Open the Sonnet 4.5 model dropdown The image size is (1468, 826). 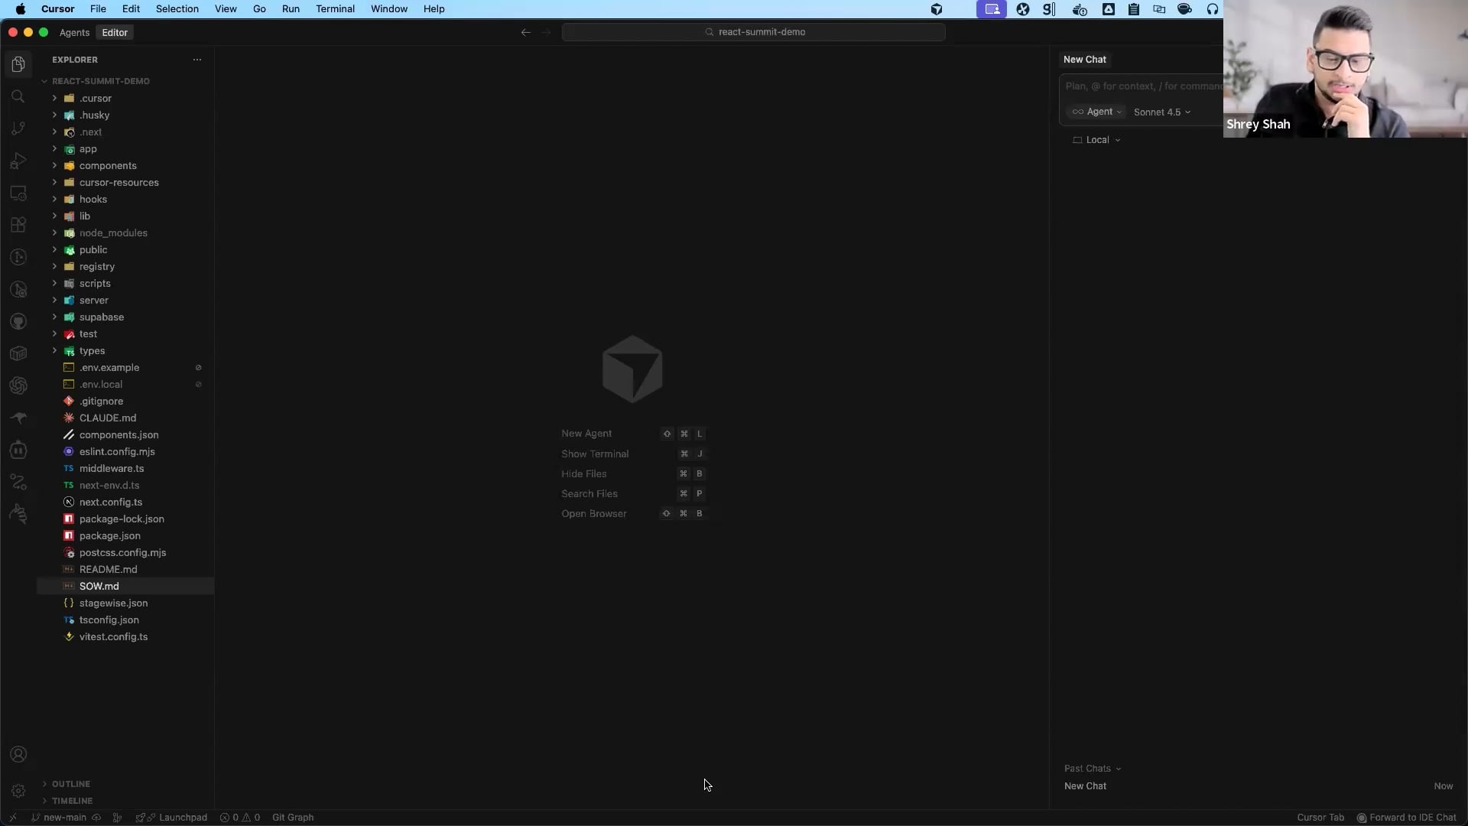pyautogui.click(x=1161, y=112)
